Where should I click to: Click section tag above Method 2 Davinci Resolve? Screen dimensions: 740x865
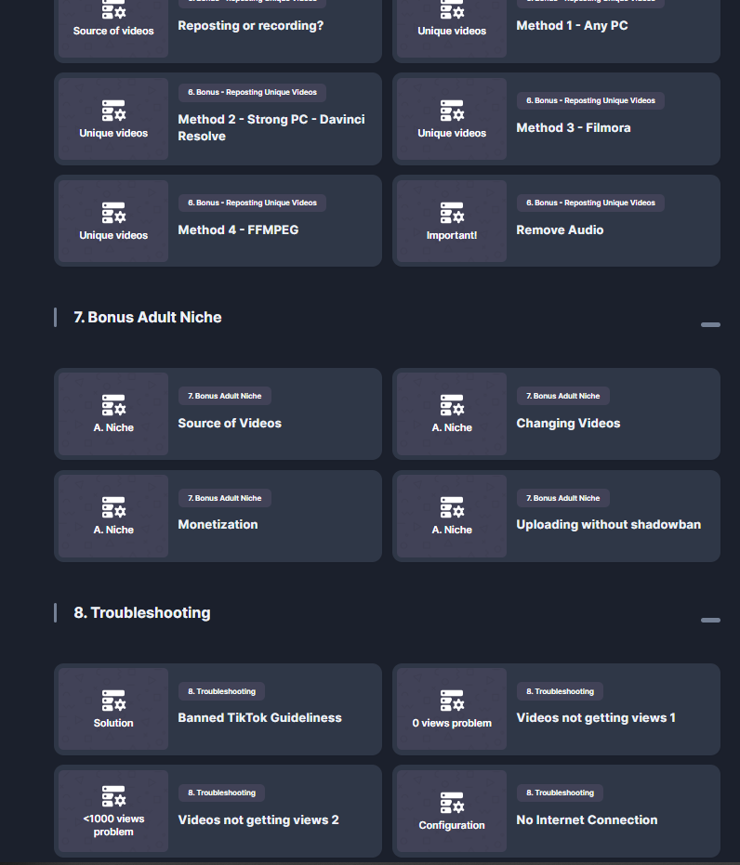point(252,92)
